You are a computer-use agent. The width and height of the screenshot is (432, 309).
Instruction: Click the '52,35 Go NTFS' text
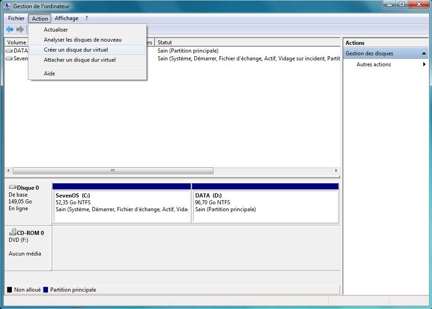point(73,202)
